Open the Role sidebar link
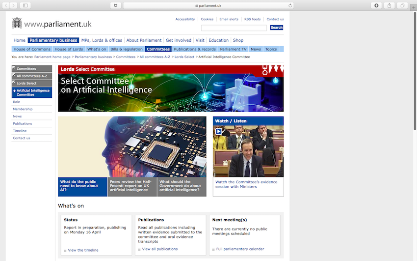This screenshot has width=417, height=261. pos(17,102)
